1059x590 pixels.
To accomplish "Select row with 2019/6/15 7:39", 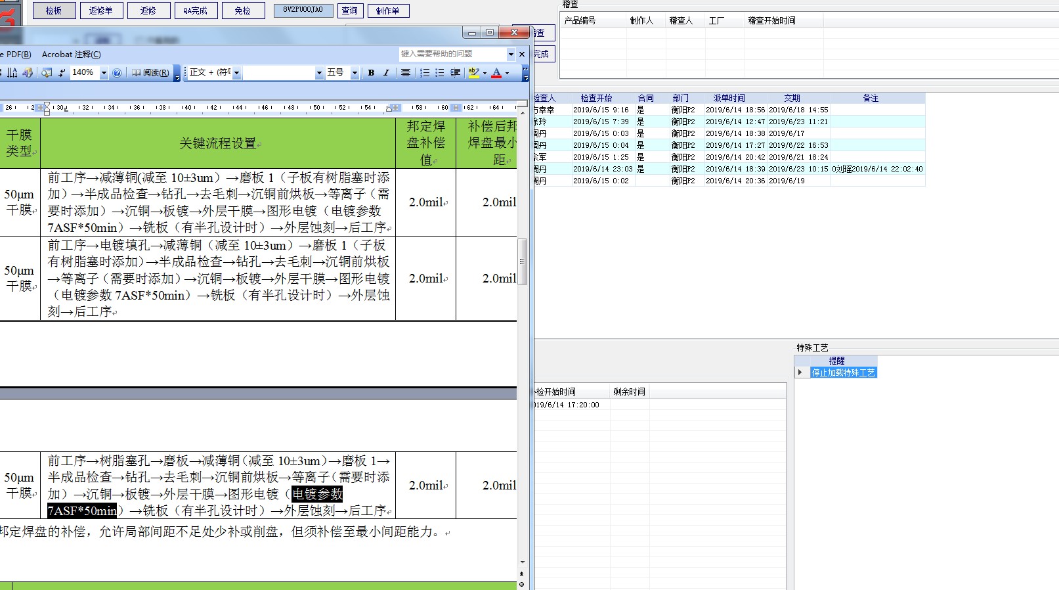I will coord(729,122).
